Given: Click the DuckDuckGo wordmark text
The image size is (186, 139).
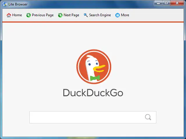Looking at the screenshot, I should click(x=93, y=93).
